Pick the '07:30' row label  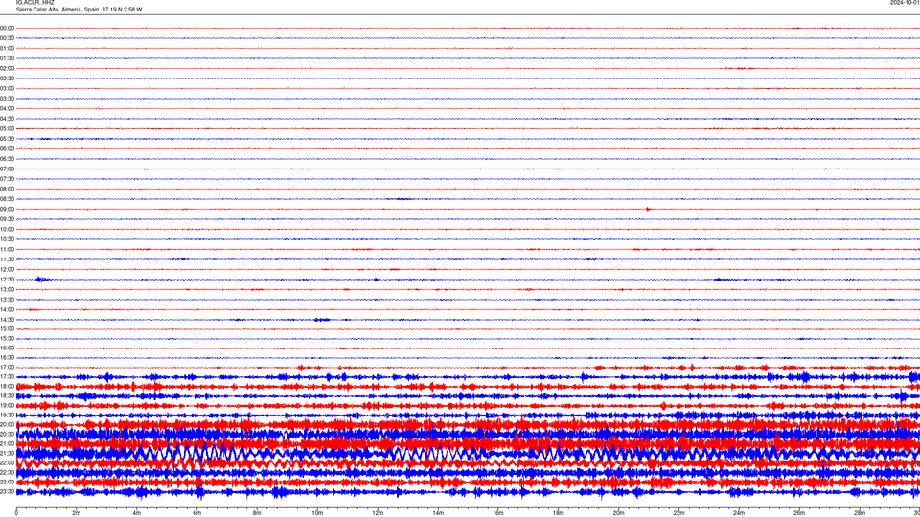(7, 179)
